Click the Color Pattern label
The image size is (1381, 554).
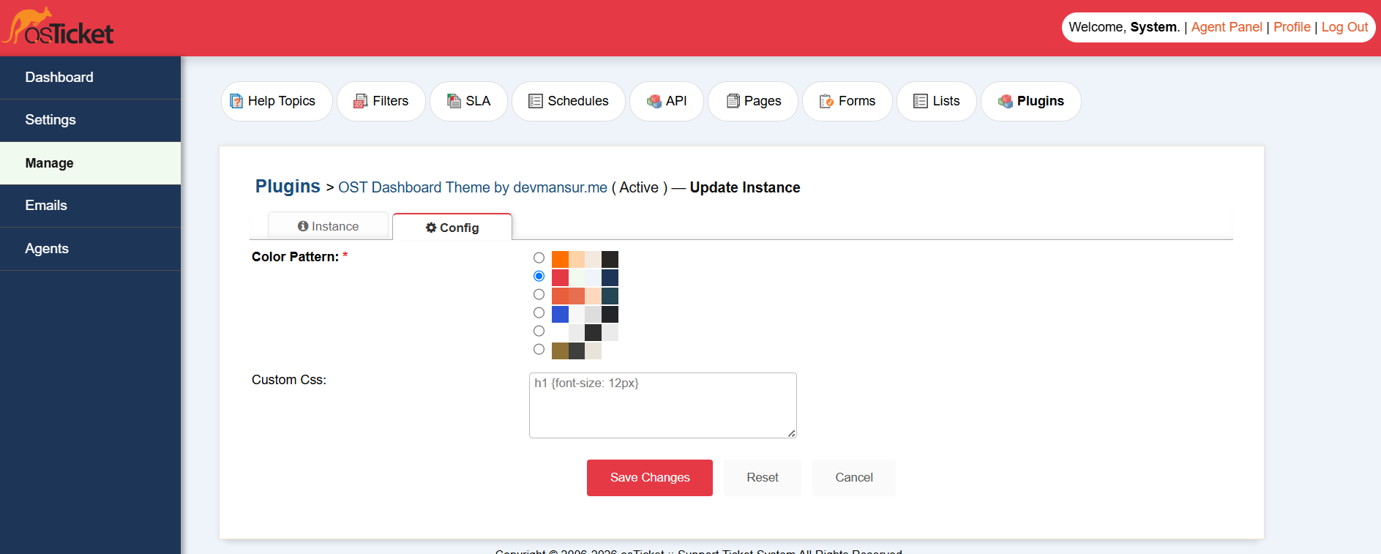(x=295, y=257)
